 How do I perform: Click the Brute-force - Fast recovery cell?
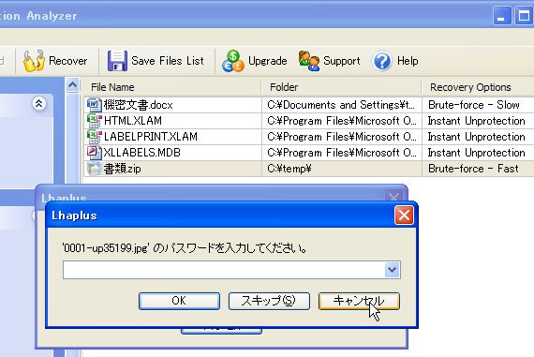tap(478, 169)
